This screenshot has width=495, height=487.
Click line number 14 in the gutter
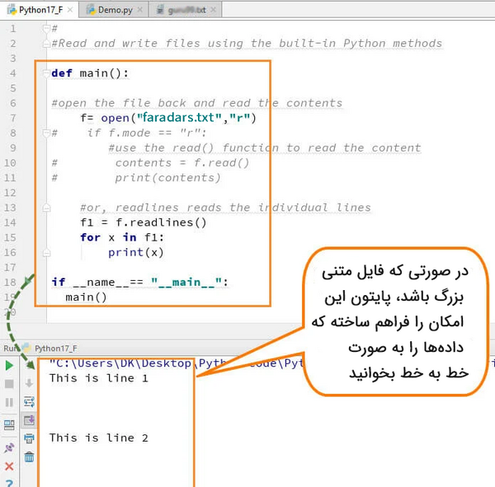click(10, 223)
